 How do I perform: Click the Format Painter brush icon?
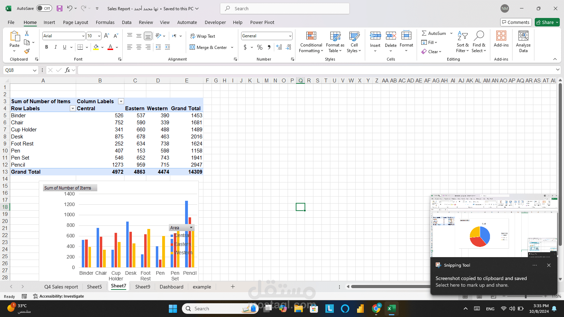[27, 51]
